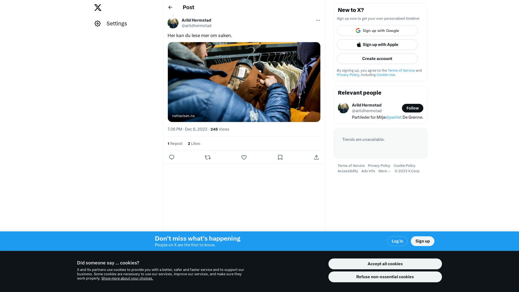Click the share upload icon
The height and width of the screenshot is (292, 519).
[316, 157]
